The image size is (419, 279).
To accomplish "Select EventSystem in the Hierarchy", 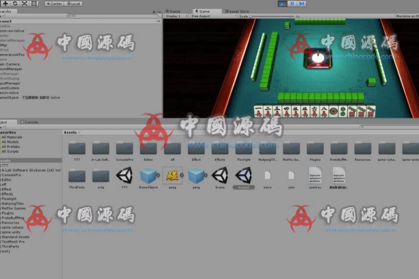I will [x=9, y=88].
